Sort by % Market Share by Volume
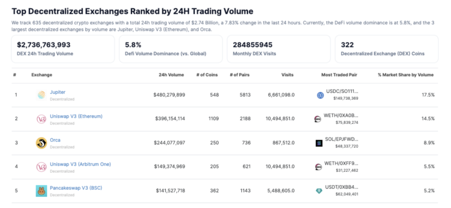 pos(406,75)
